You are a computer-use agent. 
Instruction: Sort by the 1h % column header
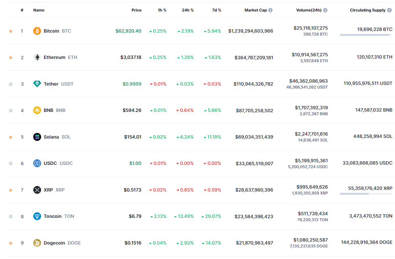click(162, 10)
